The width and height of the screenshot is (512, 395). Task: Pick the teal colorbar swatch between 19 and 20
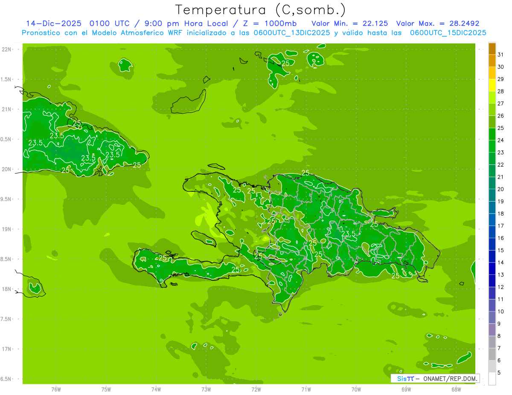click(492, 196)
